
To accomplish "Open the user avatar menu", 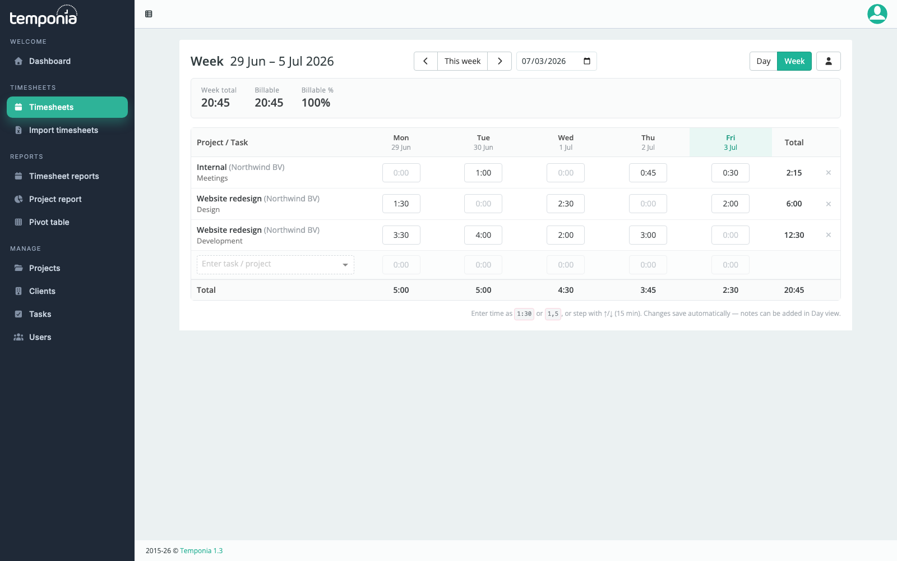I will click(877, 14).
